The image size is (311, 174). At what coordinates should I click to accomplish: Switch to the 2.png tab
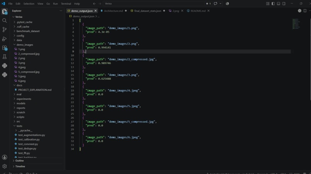pos(176,11)
